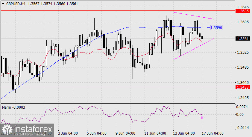Image resolution: width=252 pixels, height=137 pixels.
Task: Click the 9 Jun 04:00 time label
Action: coord(125,133)
